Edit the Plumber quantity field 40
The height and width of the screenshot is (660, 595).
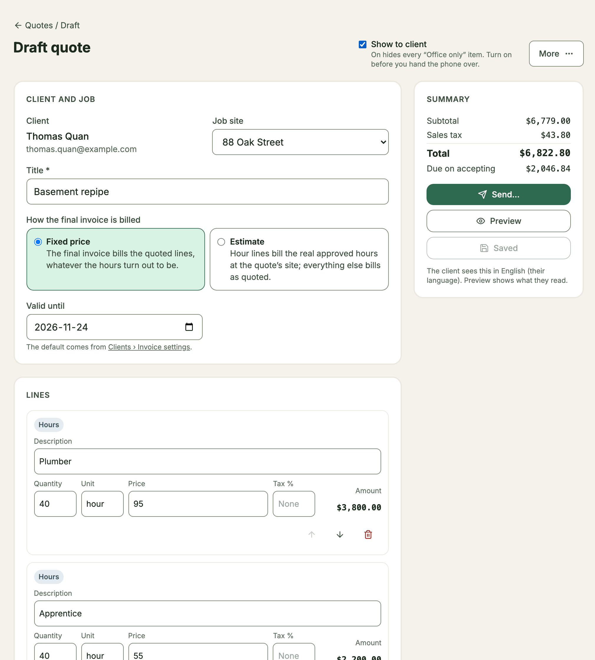point(55,504)
